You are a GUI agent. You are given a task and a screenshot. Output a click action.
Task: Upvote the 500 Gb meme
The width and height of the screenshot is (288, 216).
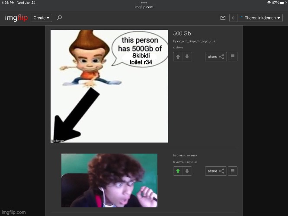(178, 57)
